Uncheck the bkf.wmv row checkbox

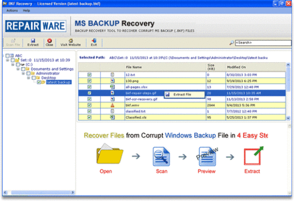tap(89, 105)
